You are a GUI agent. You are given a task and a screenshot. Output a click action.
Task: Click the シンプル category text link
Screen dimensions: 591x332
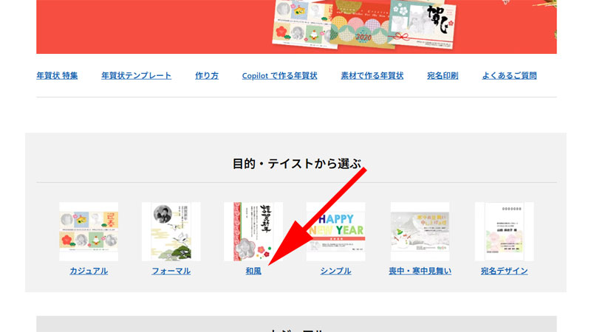[336, 271]
